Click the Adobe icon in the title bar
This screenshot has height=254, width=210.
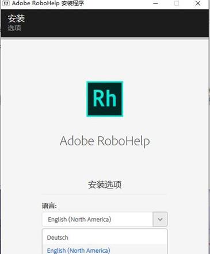pyautogui.click(x=6, y=3)
